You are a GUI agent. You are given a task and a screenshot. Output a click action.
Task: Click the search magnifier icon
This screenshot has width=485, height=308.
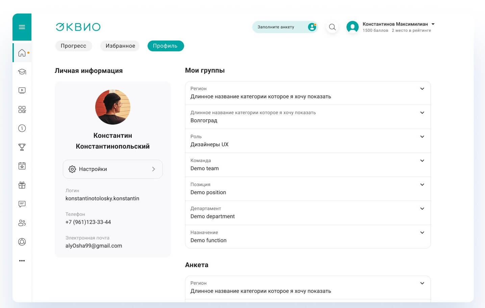pyautogui.click(x=332, y=27)
